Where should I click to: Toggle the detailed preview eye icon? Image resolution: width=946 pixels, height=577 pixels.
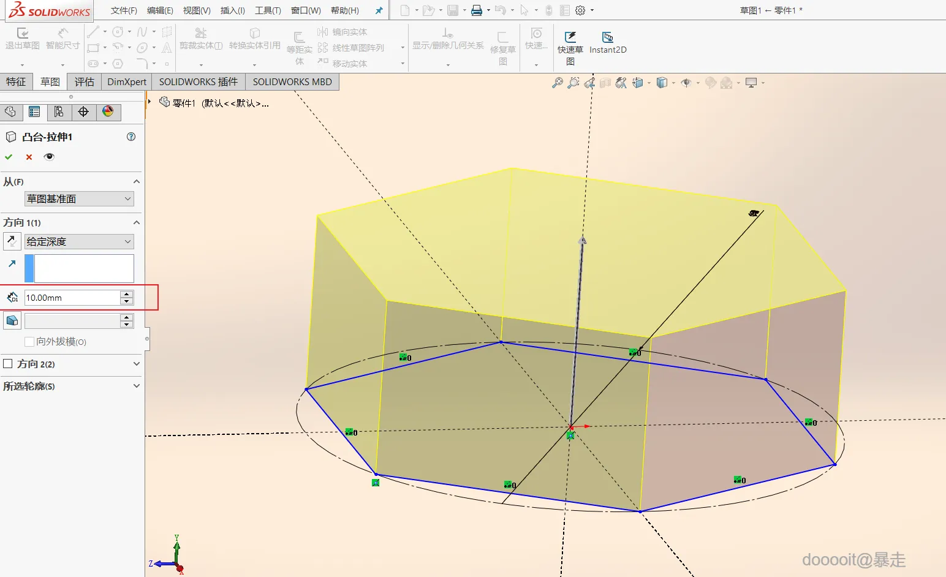tap(49, 157)
